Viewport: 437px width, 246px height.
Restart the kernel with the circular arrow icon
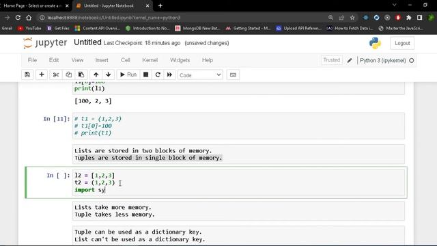(158, 74)
